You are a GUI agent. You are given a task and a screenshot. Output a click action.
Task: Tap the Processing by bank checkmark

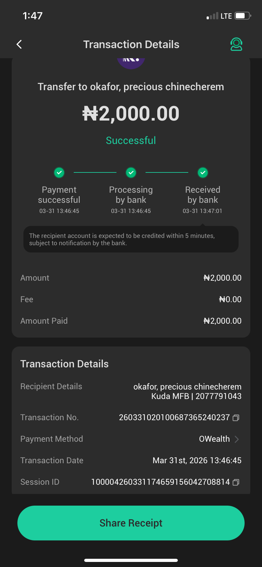point(131,172)
